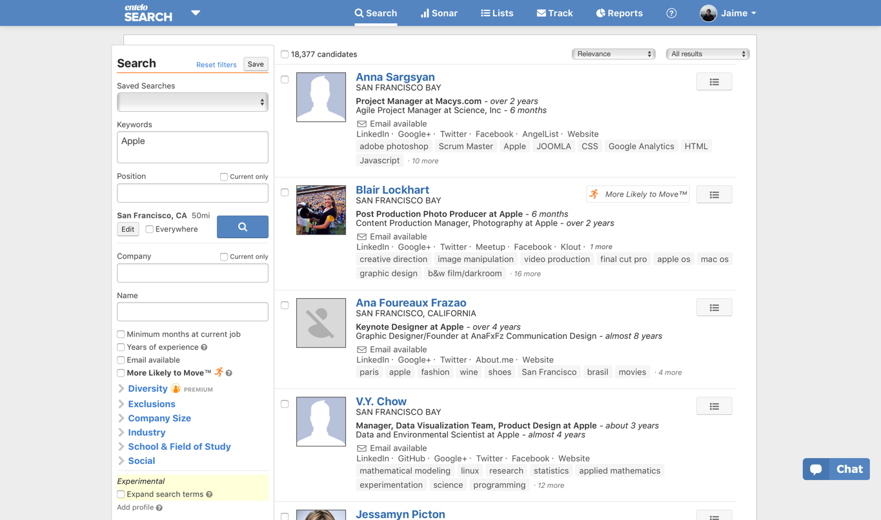Enable the Email available filter checkbox
Image resolution: width=881 pixels, height=520 pixels.
tap(121, 360)
